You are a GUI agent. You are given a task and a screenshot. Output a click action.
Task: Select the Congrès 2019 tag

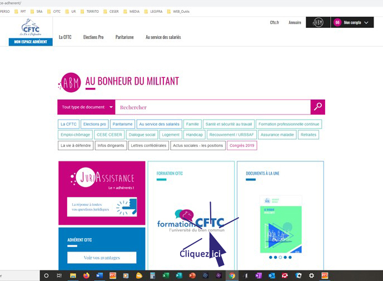[x=242, y=146]
